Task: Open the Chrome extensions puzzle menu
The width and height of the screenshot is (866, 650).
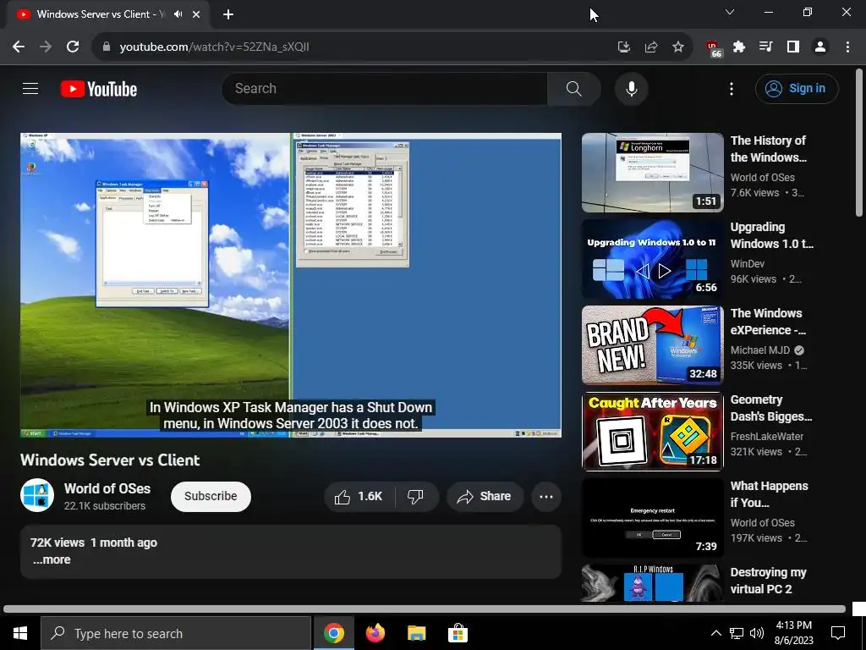Action: pos(739,47)
